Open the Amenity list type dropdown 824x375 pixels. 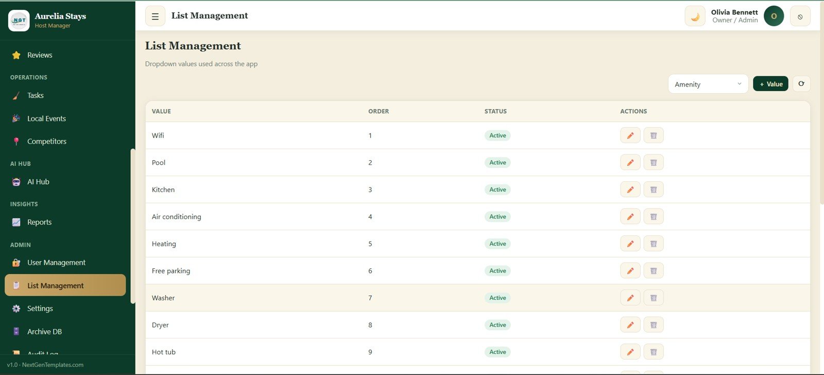tap(708, 84)
